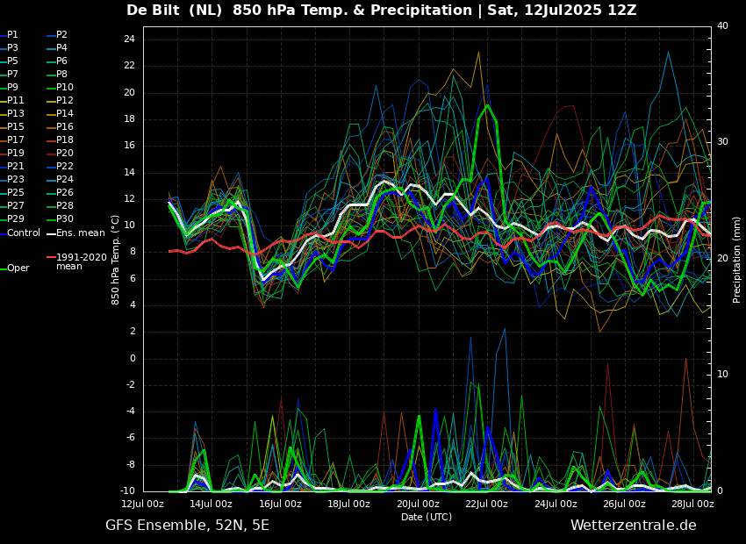Click the Oper legend entry
The height and width of the screenshot is (544, 746).
coord(18,268)
